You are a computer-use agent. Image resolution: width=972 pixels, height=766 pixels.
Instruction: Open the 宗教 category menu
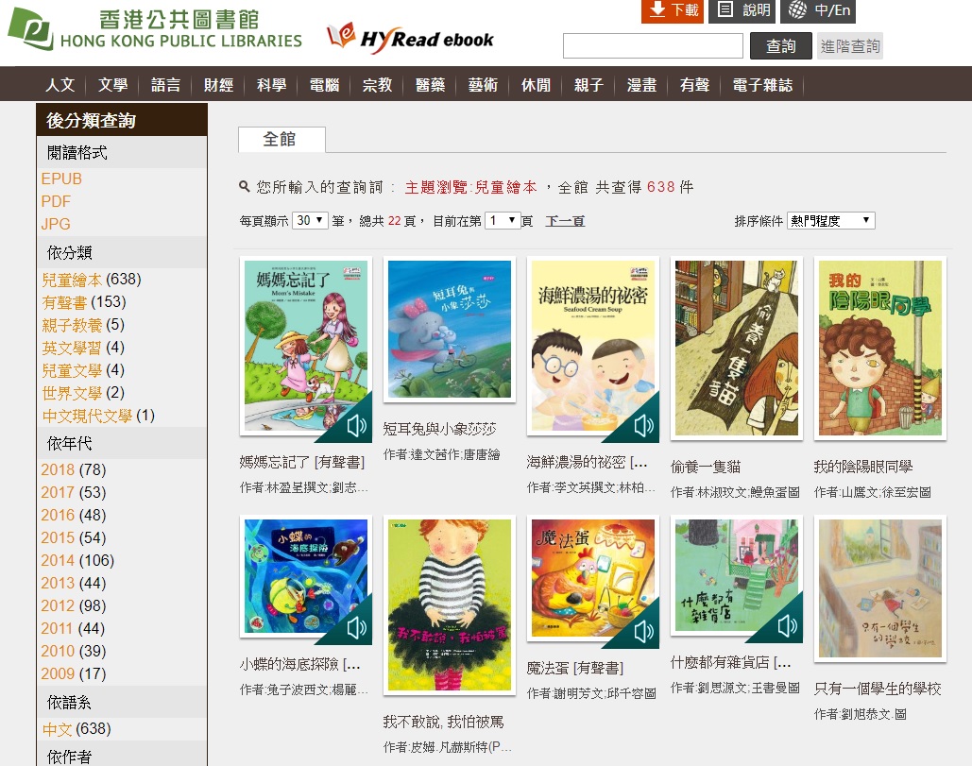377,84
